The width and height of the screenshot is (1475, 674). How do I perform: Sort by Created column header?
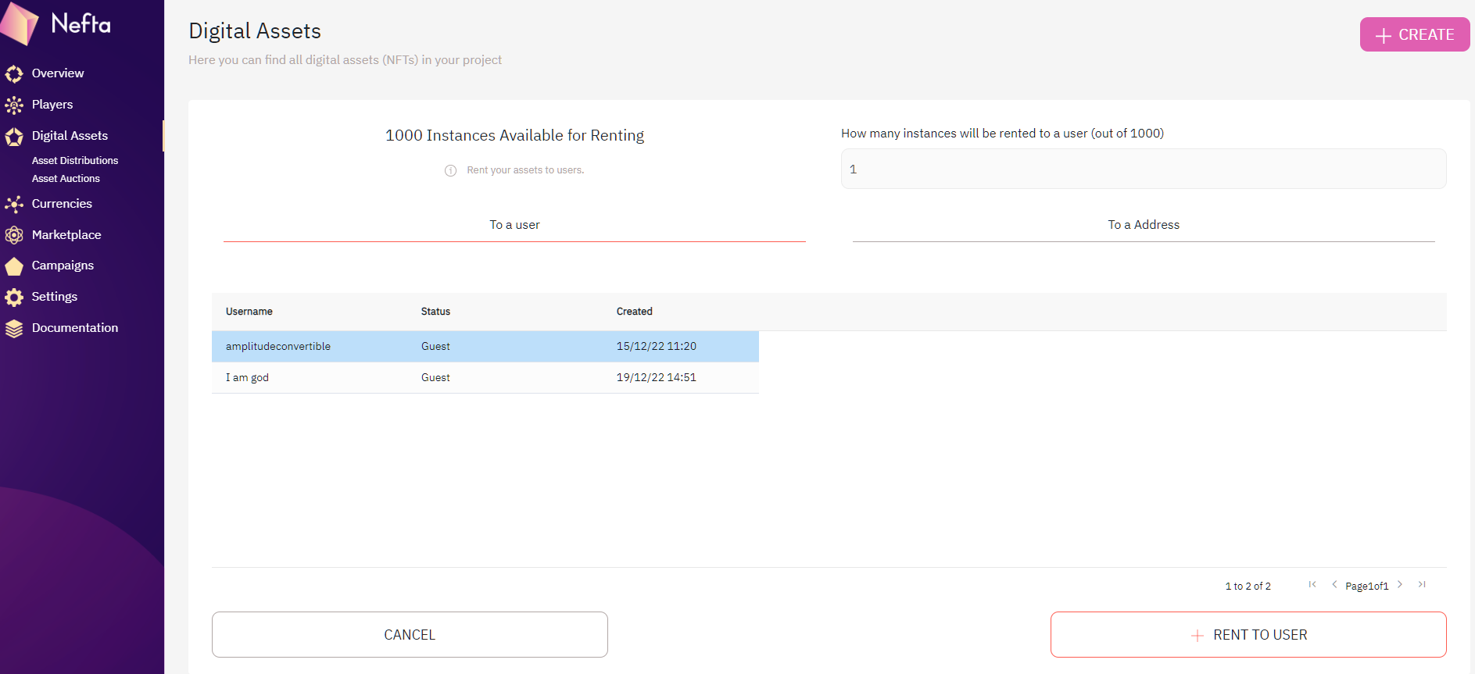coord(634,312)
